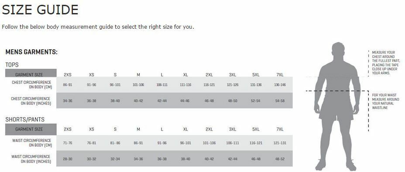
Task: Select chest inches value 44-46 for XL
Action: (185, 101)
